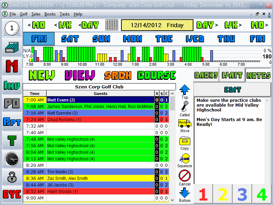The image size is (273, 205).
Task: Select the 7:00 AM Matt Evans row
Action: tap(100, 100)
